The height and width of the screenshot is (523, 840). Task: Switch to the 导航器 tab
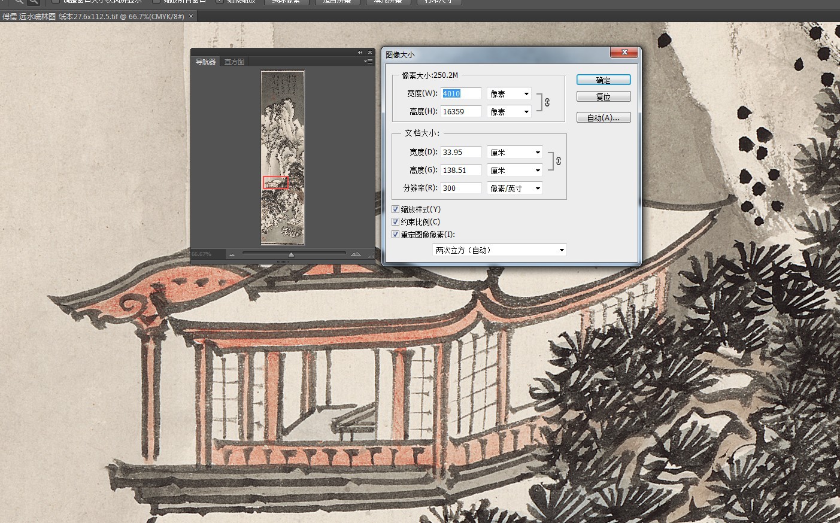[x=205, y=62]
